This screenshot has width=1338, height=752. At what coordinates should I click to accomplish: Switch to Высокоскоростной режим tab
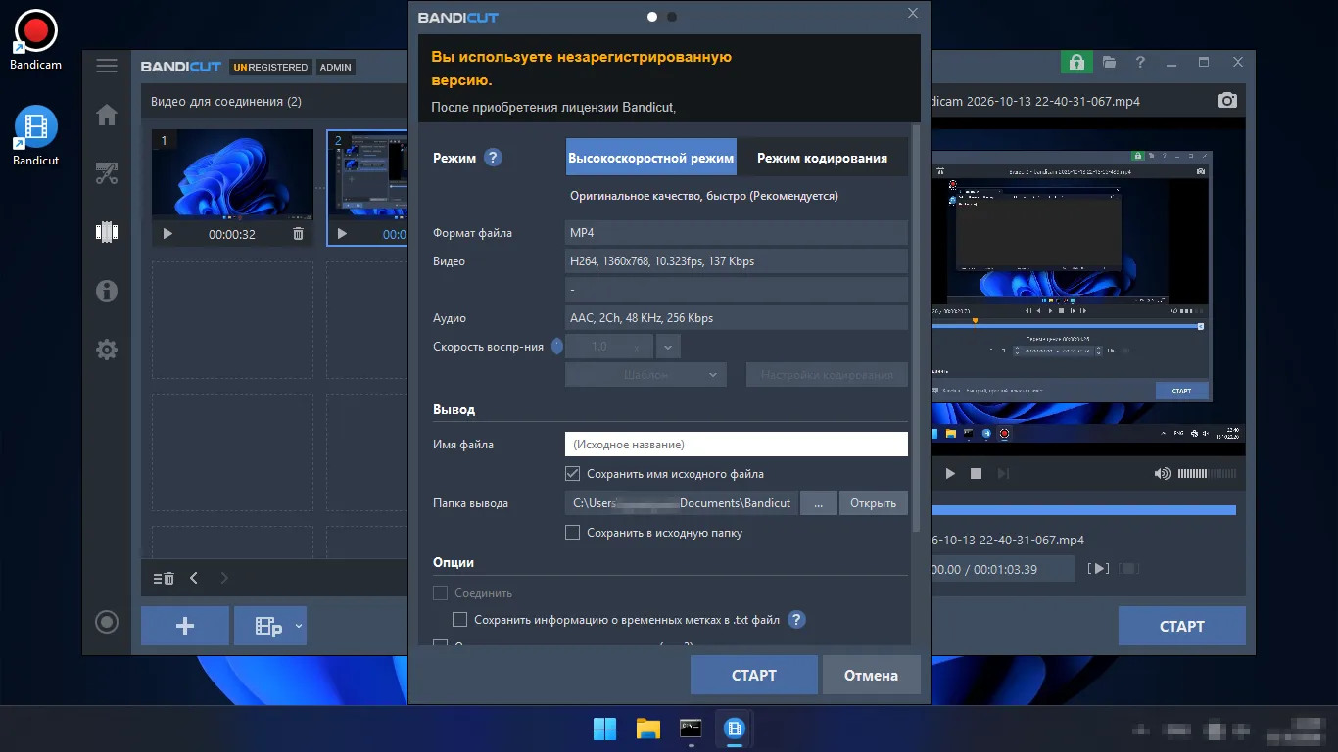click(650, 158)
